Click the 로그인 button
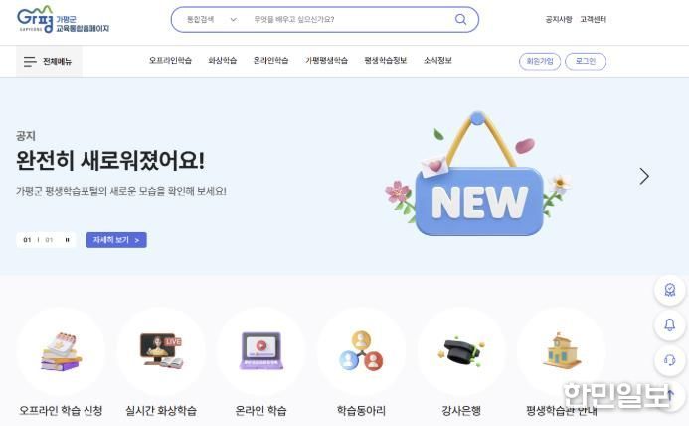Screen dimensions: 689x426 586,61
